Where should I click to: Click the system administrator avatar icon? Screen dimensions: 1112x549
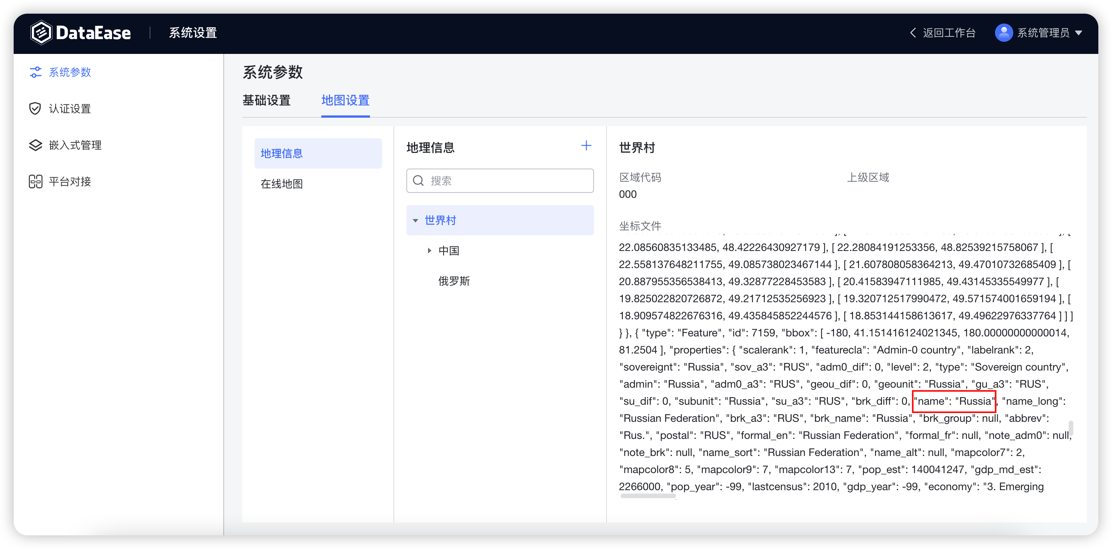click(1004, 32)
